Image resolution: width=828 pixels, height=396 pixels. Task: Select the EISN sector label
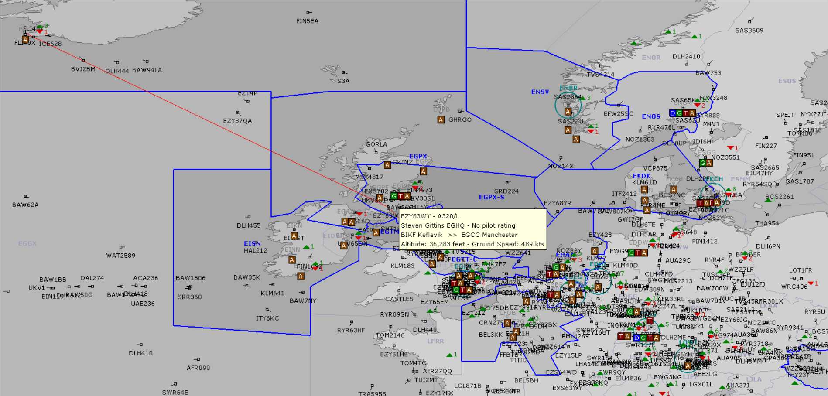click(252, 243)
